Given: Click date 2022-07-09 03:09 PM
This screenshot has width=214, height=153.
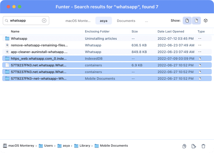Looking at the screenshot, I should tap(176, 59).
